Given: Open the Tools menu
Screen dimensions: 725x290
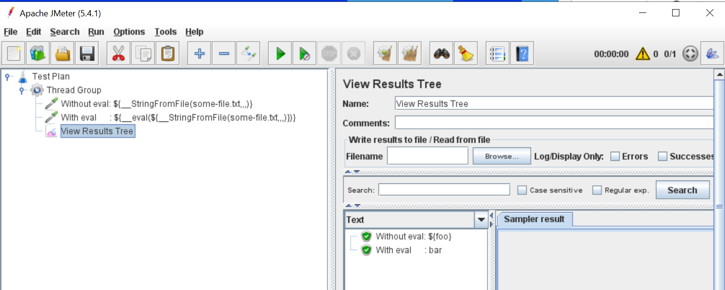Looking at the screenshot, I should pos(166,32).
